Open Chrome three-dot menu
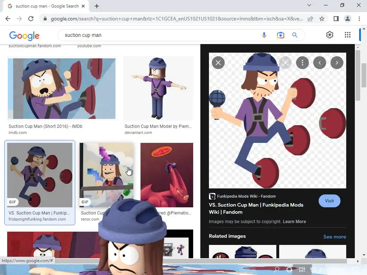Viewport: 367px width, 275px height. (359, 19)
